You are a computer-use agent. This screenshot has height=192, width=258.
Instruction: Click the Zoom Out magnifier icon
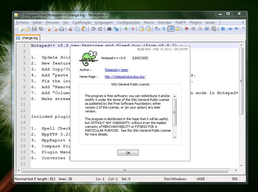point(132,29)
